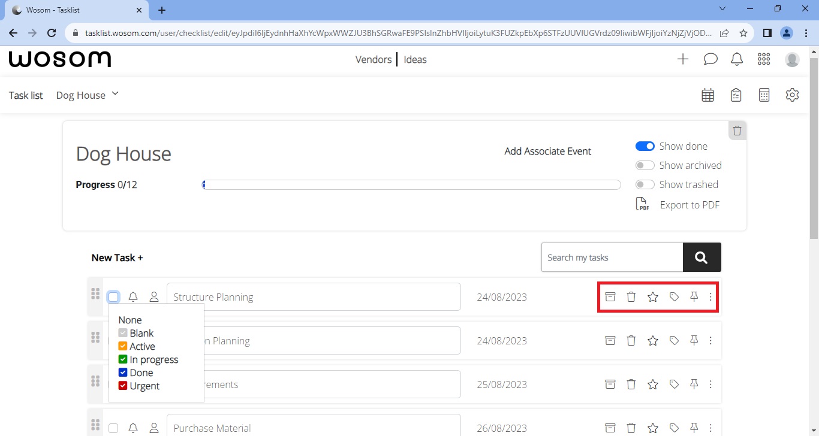Switch to the Ideas section
This screenshot has width=819, height=436.
pyautogui.click(x=415, y=59)
